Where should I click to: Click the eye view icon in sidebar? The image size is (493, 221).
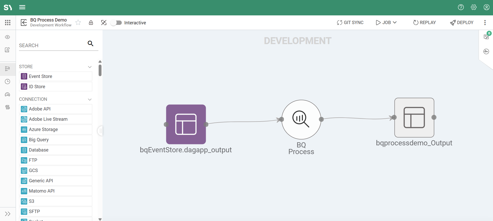(7, 37)
